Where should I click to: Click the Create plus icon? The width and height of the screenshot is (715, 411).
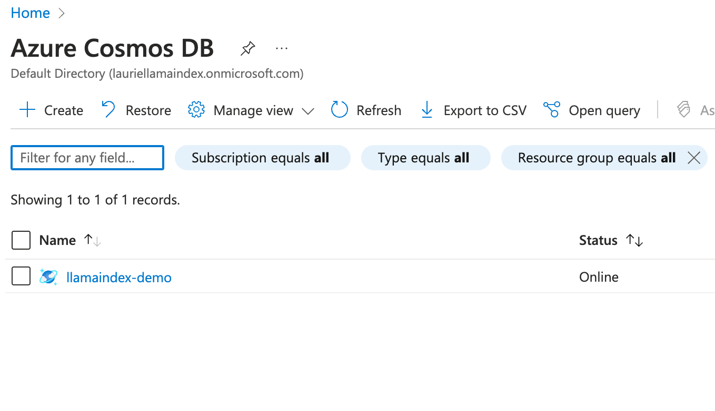[x=27, y=110]
